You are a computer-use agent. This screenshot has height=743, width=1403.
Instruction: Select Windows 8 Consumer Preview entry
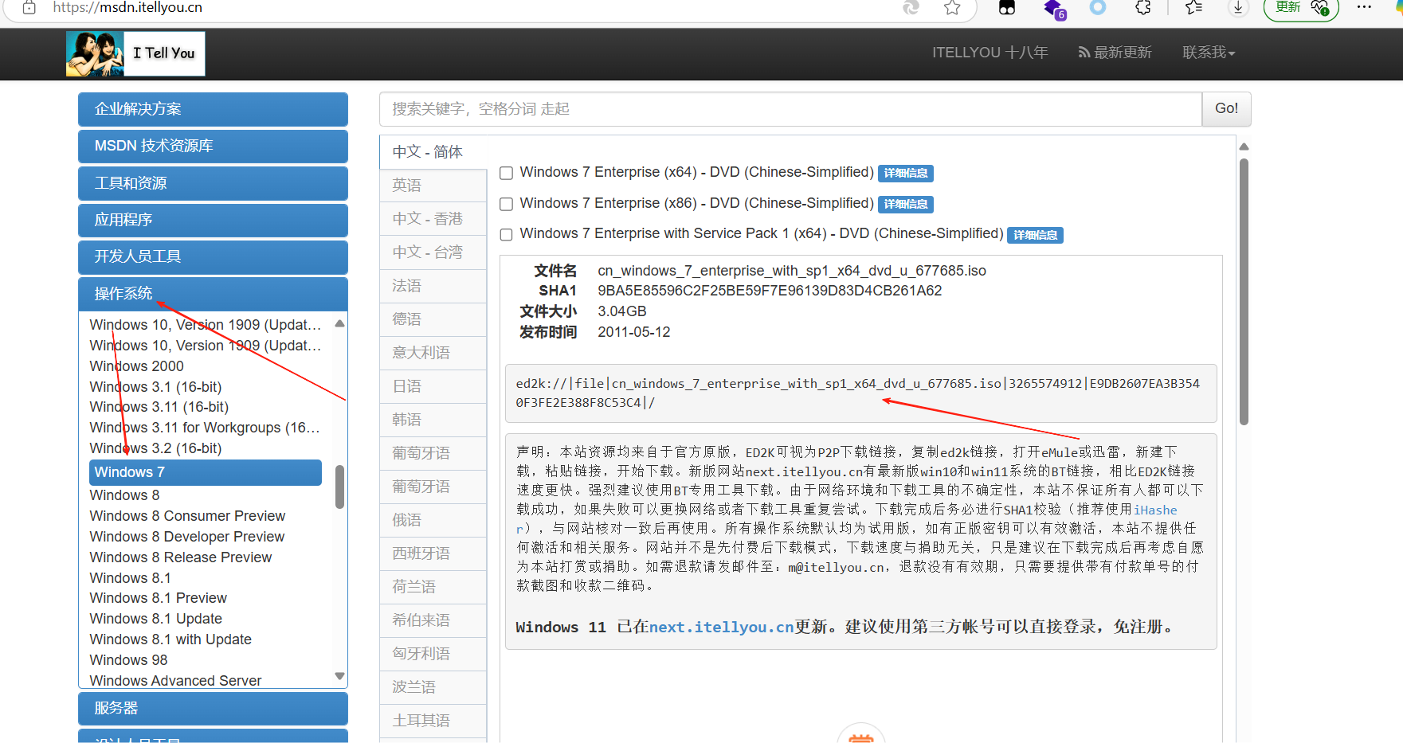pyautogui.click(x=187, y=516)
